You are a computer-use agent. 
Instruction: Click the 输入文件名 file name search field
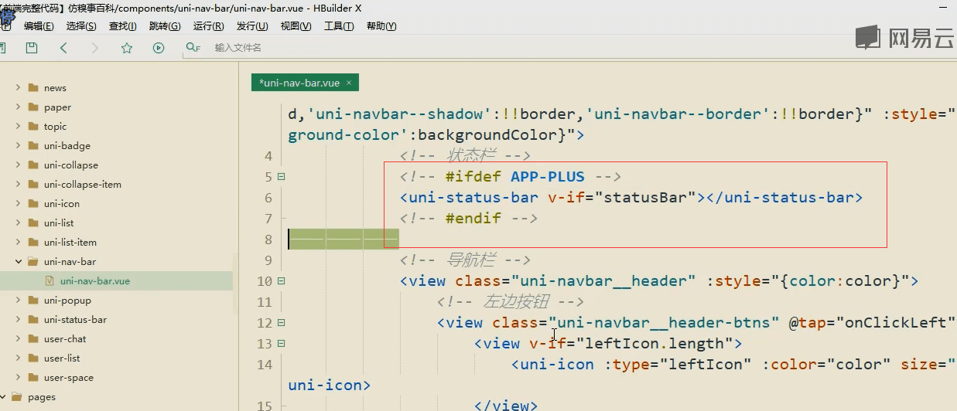(238, 48)
